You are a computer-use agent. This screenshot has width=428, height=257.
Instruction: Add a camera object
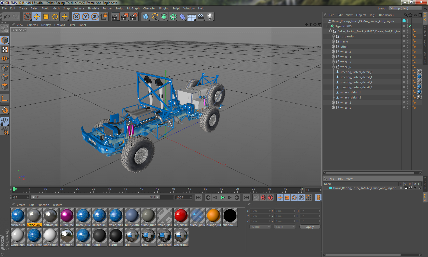point(201,17)
